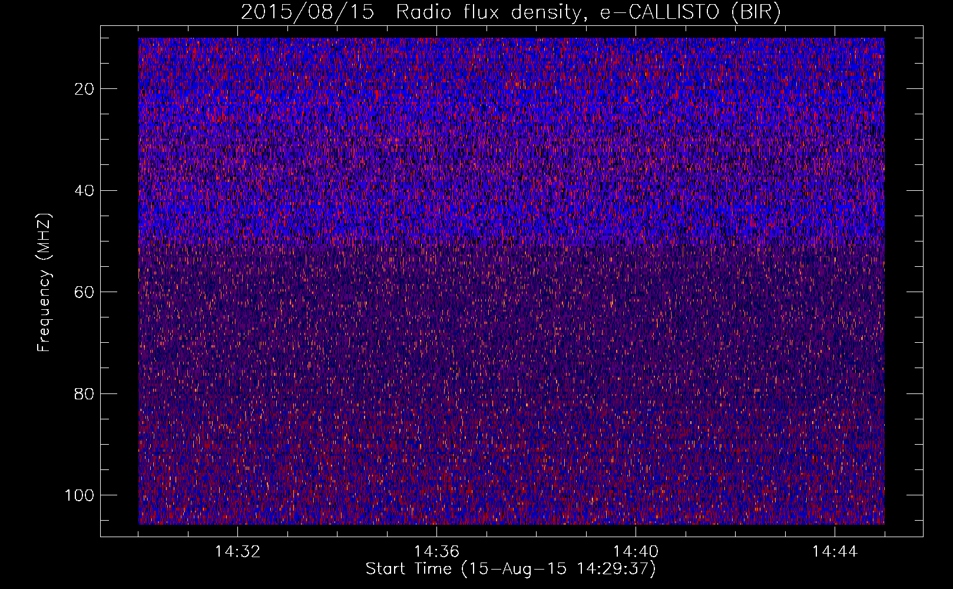This screenshot has height=589, width=953.
Task: Click the 100 frequency tick label
Action: 80,495
